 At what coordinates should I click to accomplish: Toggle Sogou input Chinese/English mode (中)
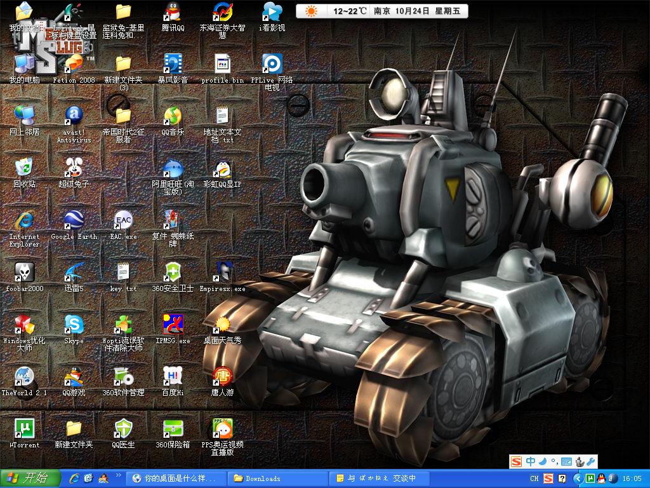(530, 462)
